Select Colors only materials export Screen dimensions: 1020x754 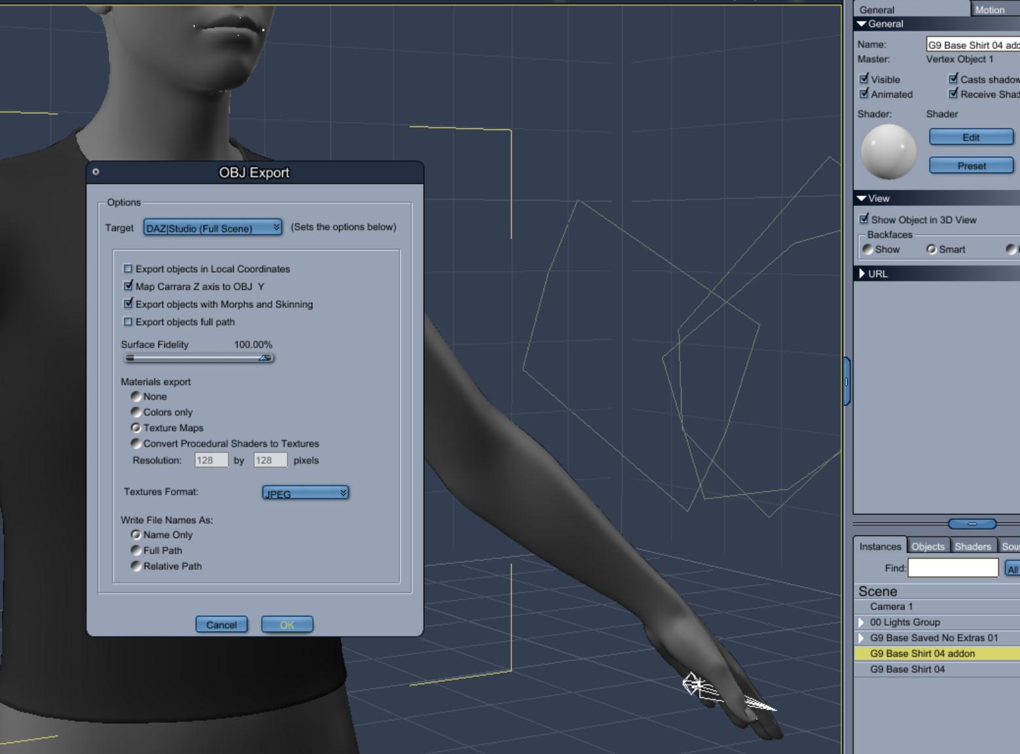(x=136, y=412)
